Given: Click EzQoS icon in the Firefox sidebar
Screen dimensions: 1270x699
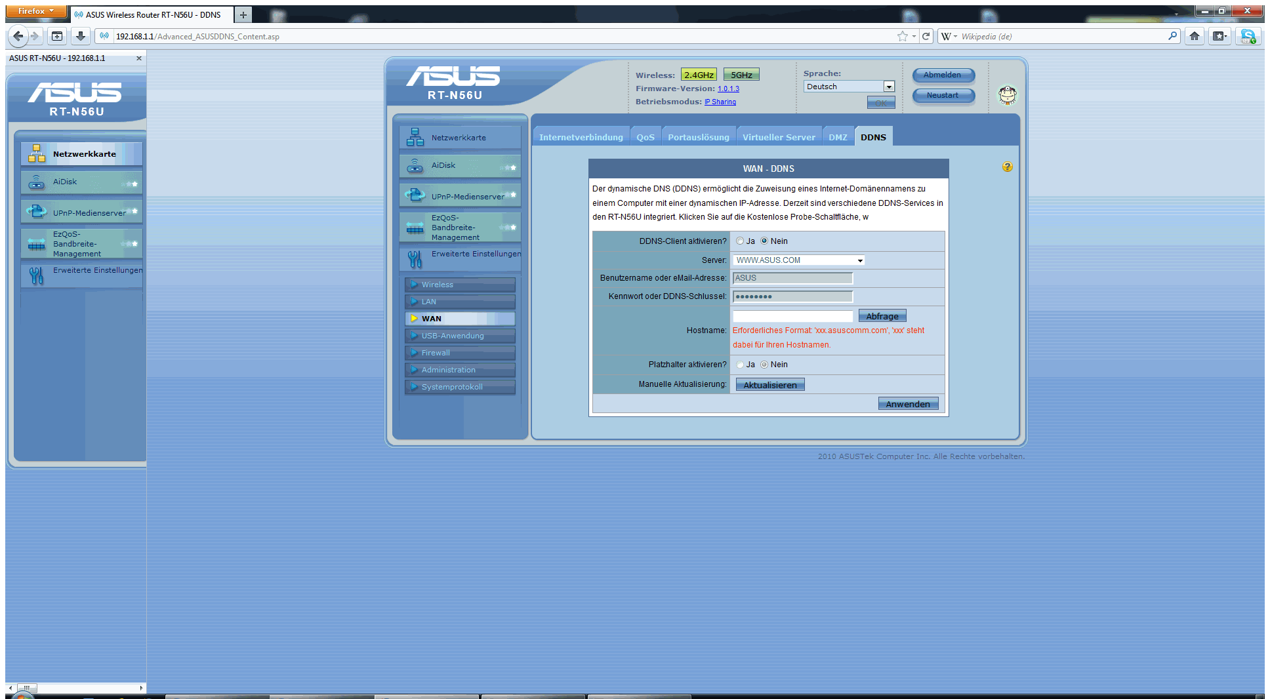Looking at the screenshot, I should pyautogui.click(x=37, y=244).
